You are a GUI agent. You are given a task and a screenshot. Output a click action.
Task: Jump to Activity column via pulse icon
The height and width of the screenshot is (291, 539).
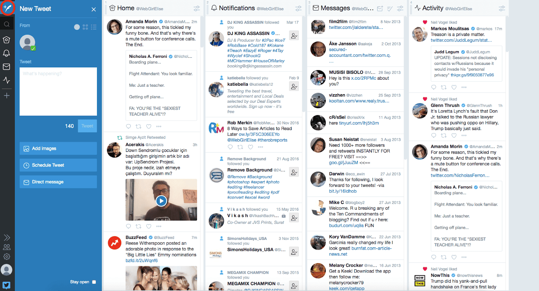coord(6,80)
